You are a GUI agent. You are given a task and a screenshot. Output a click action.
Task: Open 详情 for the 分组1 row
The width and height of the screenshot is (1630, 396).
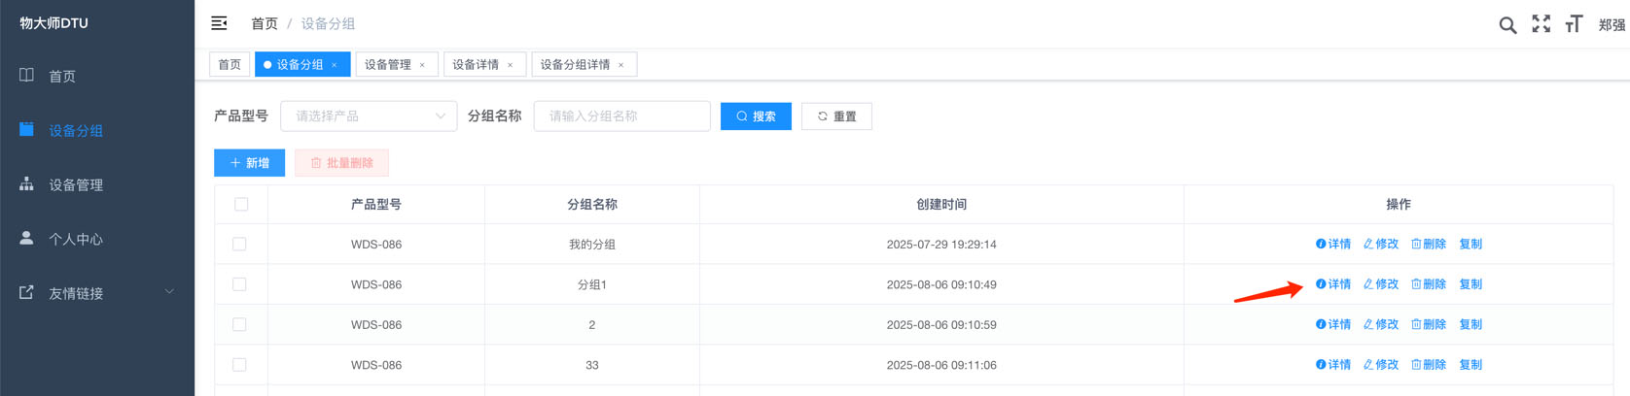1333,284
